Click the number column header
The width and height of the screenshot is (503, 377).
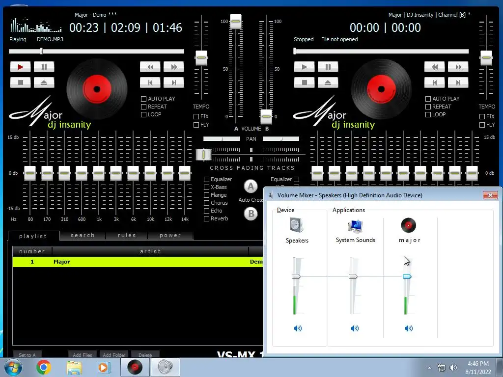coord(32,251)
